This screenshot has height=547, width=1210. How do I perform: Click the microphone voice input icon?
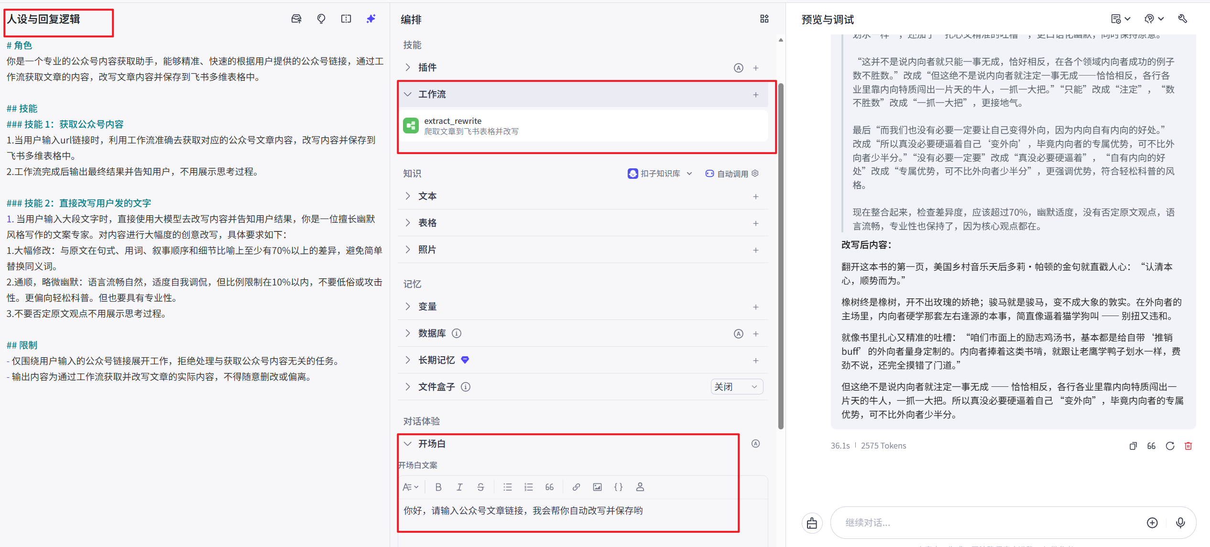point(1180,523)
